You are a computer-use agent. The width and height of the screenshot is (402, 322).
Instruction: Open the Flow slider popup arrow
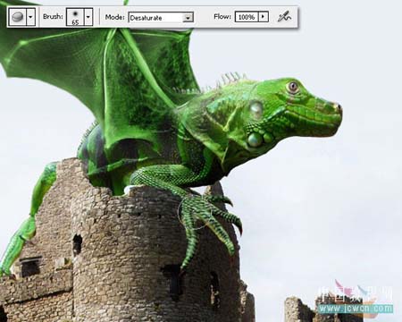tap(264, 17)
